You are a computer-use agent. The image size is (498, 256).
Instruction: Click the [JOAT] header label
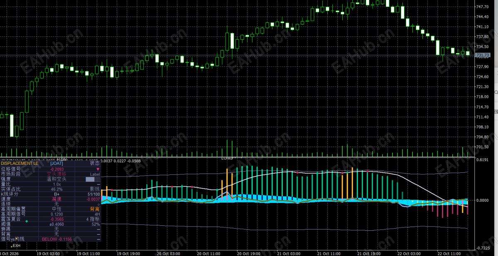tap(57, 164)
